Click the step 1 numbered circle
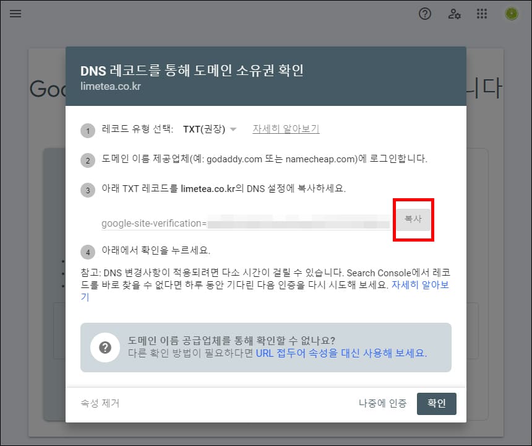Viewport: 532px width, 446px height. pyautogui.click(x=87, y=129)
